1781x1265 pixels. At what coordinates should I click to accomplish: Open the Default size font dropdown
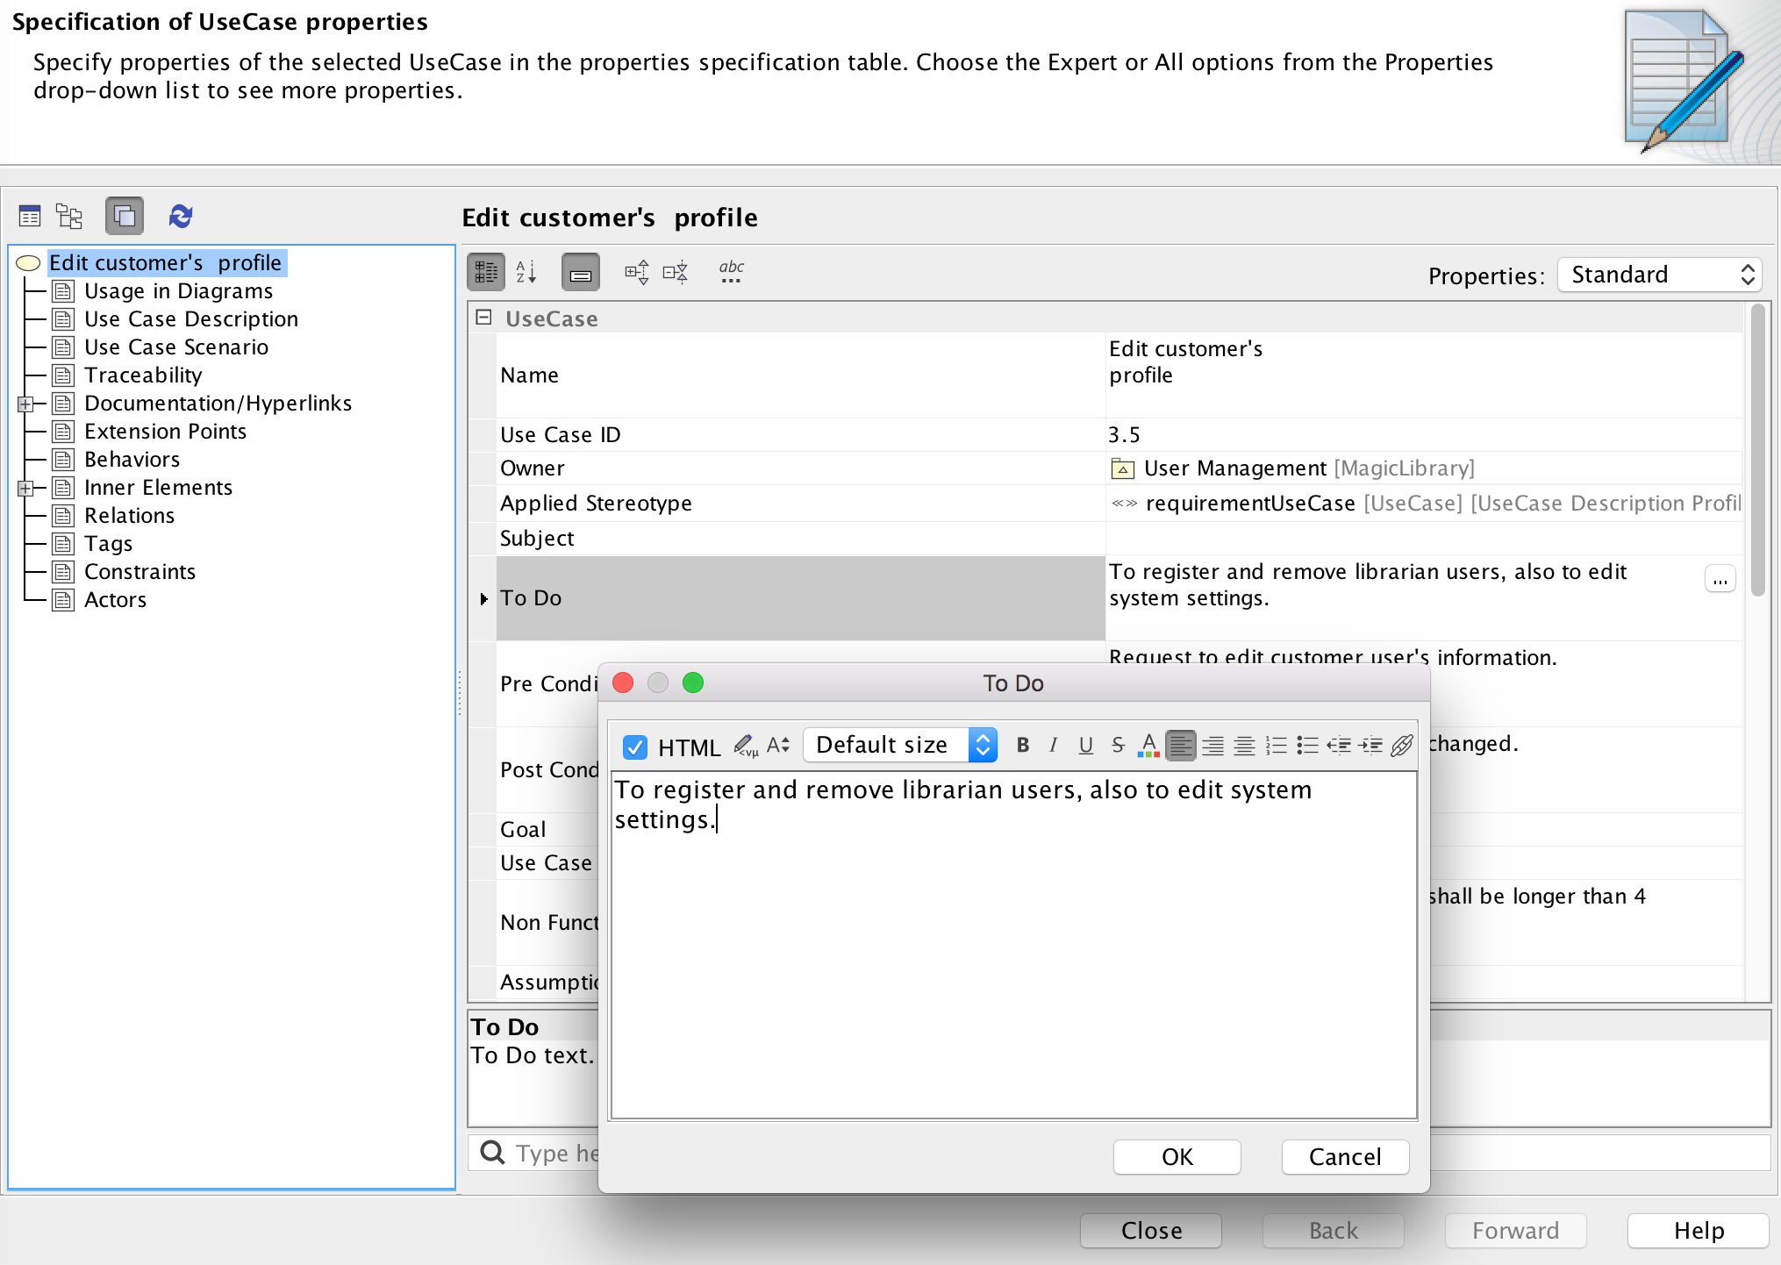pos(899,745)
